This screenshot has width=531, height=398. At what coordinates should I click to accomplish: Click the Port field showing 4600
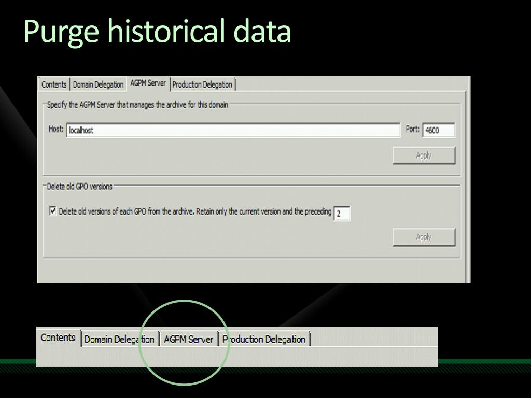tap(439, 130)
